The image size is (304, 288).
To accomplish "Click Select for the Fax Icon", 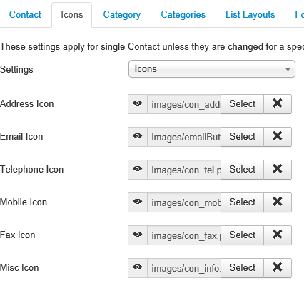I will 243,235.
